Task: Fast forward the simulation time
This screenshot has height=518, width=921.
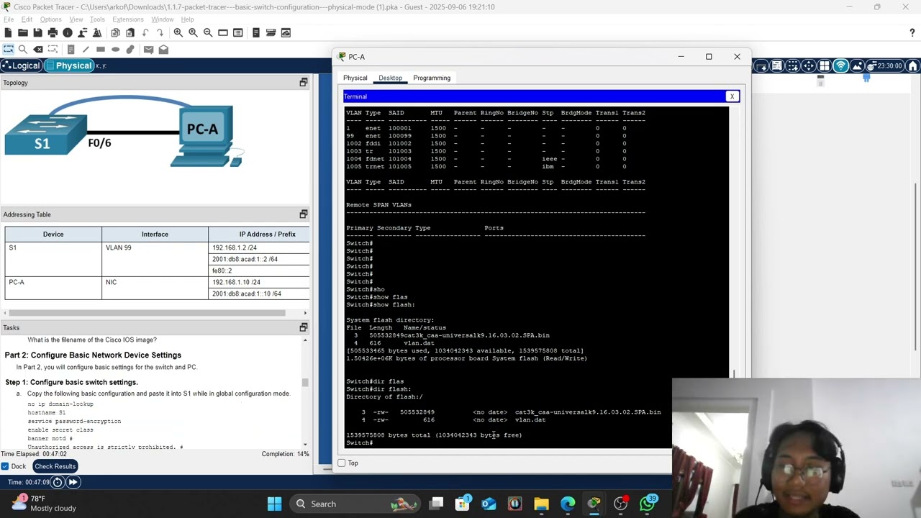Action: point(73,482)
